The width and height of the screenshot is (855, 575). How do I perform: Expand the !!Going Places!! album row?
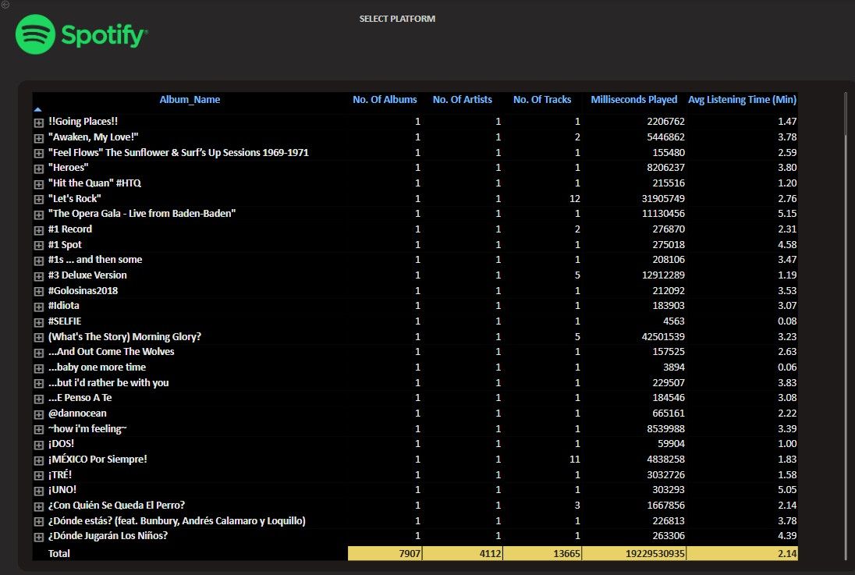pos(38,122)
